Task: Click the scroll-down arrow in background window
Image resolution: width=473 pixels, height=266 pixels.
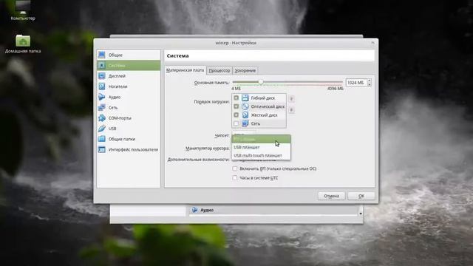Action: click(361, 214)
